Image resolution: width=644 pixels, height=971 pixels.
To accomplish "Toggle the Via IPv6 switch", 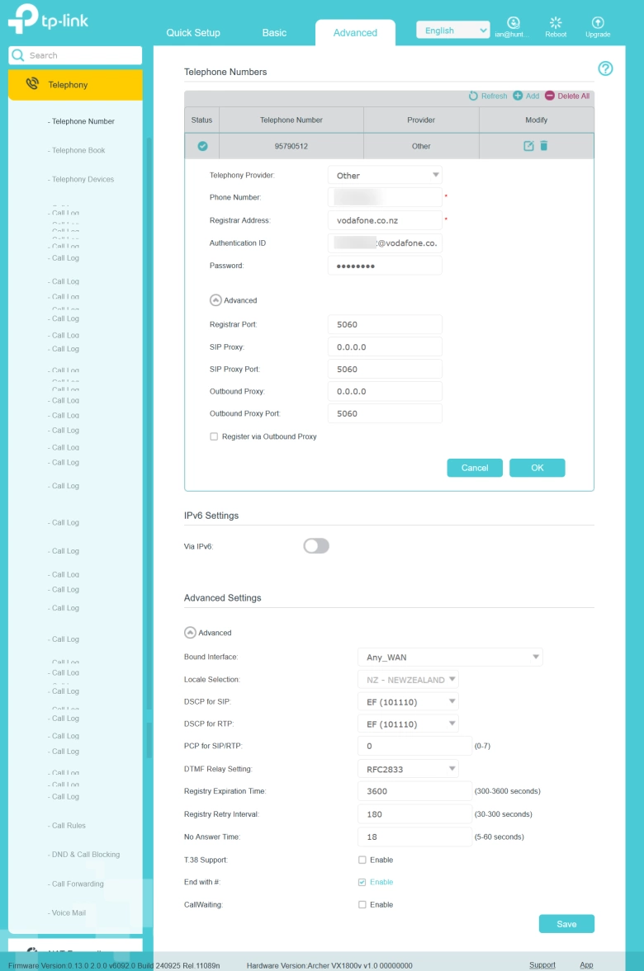I will 316,545.
